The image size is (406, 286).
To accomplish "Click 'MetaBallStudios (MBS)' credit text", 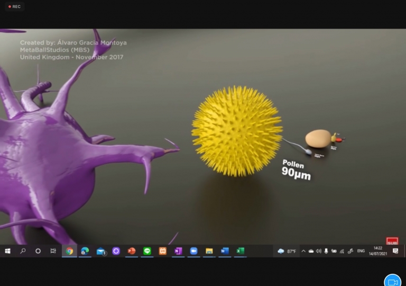I will click(54, 50).
